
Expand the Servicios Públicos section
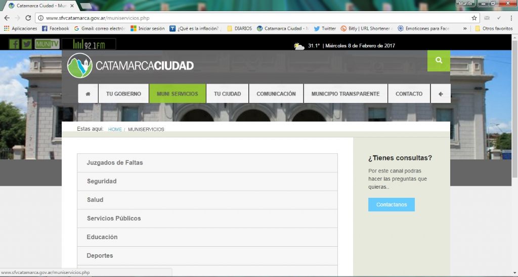coord(207,218)
